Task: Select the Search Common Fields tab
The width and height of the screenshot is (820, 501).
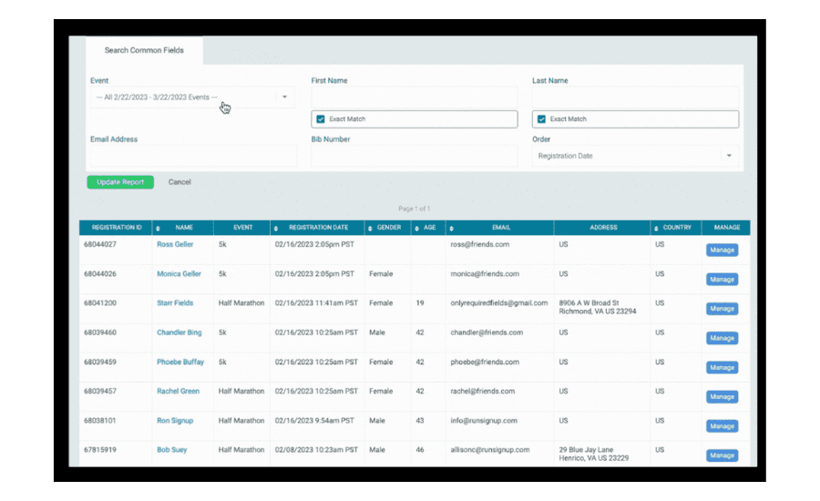Action: pyautogui.click(x=144, y=50)
